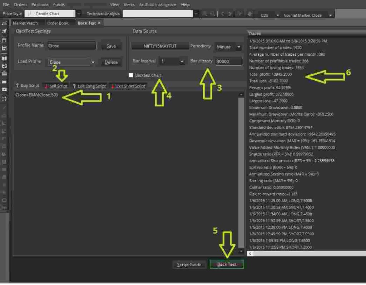Click the script editor vertical scrollbar
366x285 pixels.
tap(241, 171)
